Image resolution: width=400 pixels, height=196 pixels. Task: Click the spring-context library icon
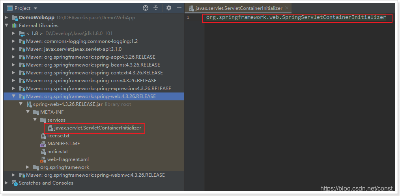(x=22, y=73)
